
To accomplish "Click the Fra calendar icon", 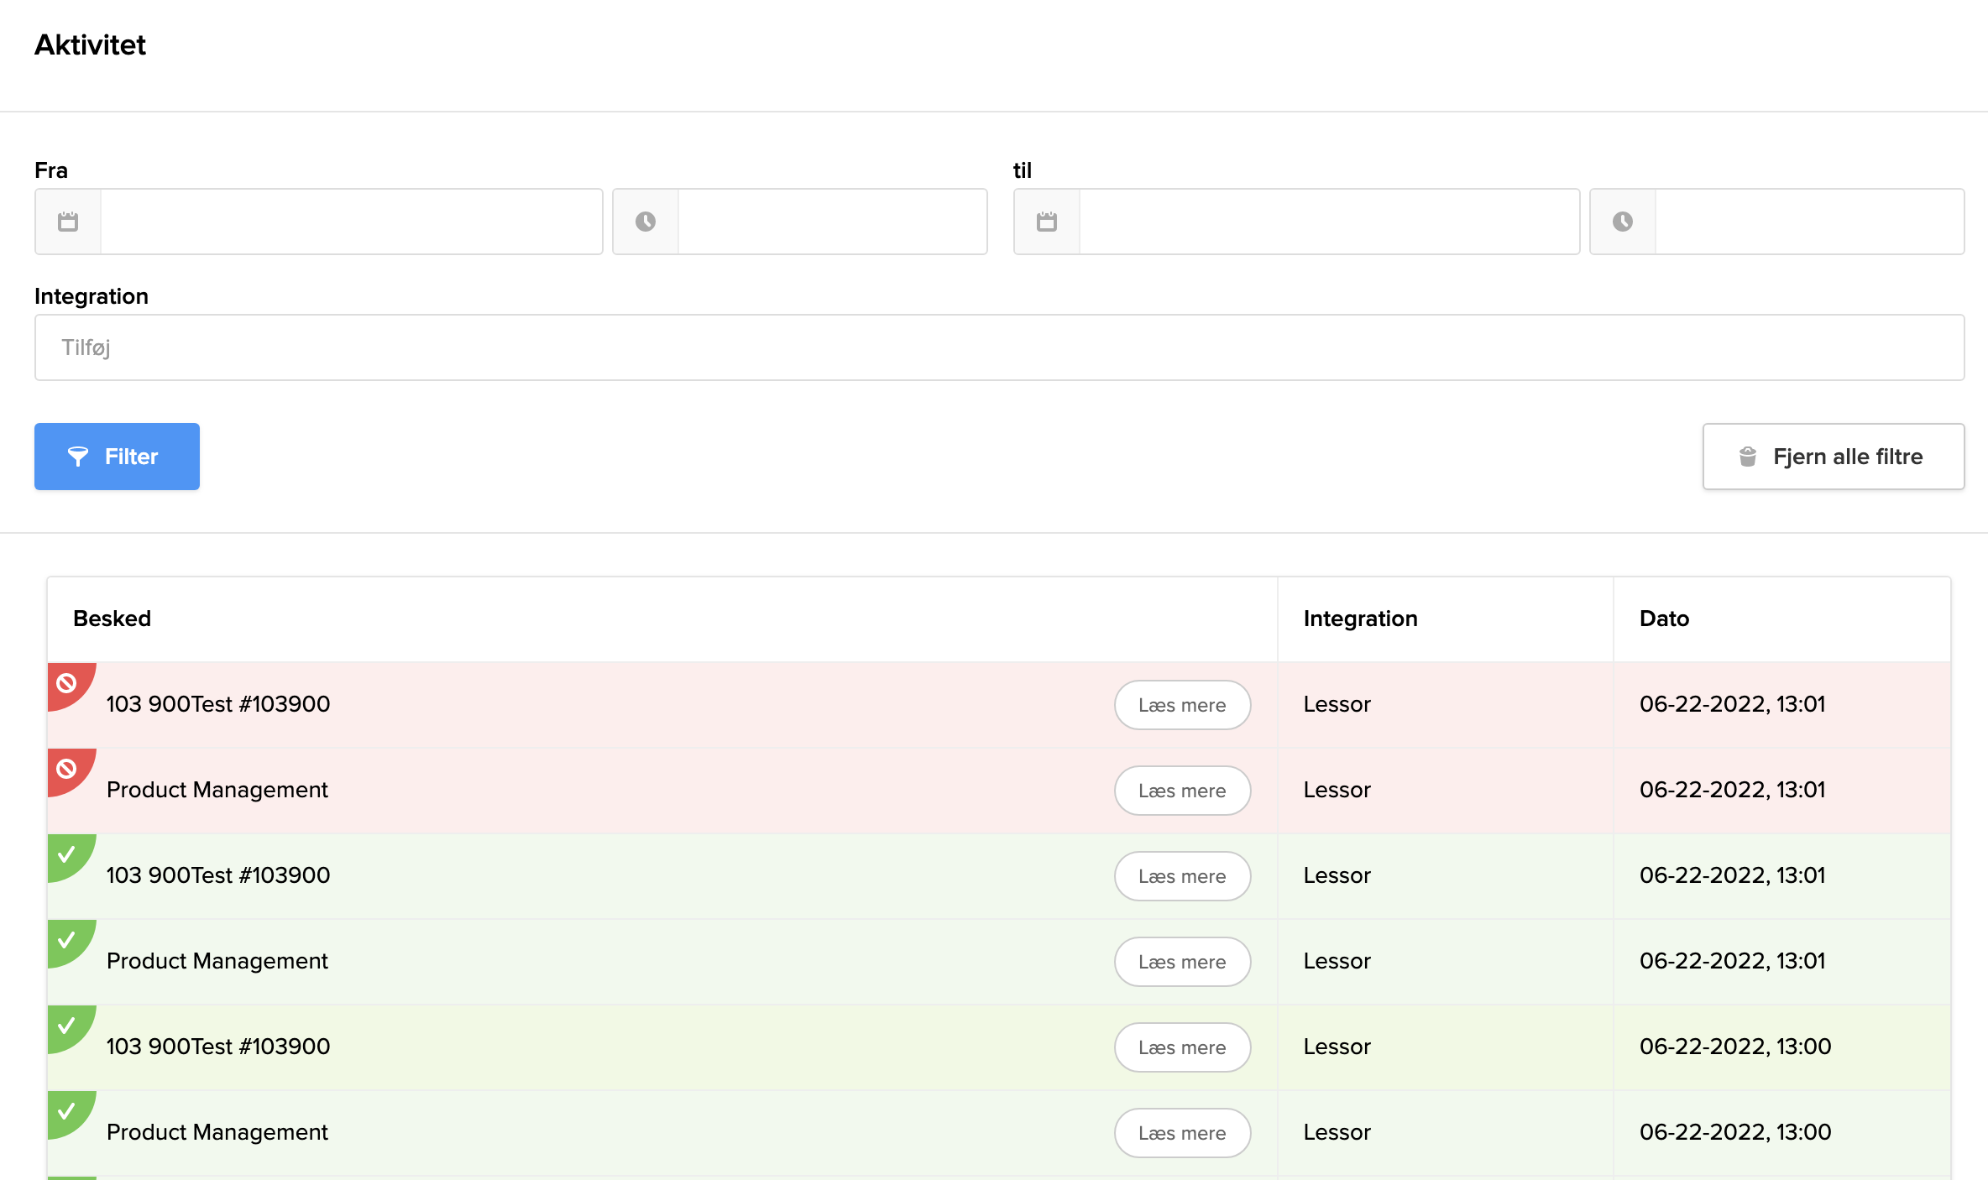I will [x=68, y=222].
